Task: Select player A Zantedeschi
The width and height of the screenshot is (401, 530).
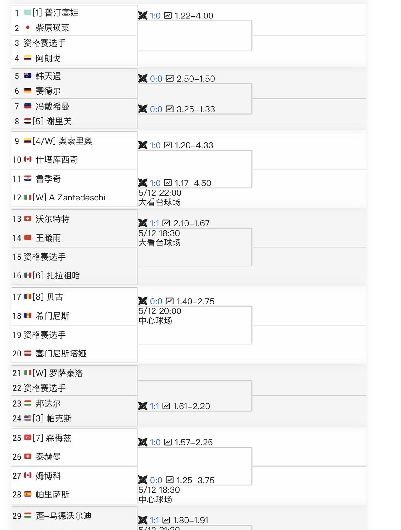Action: point(77,198)
